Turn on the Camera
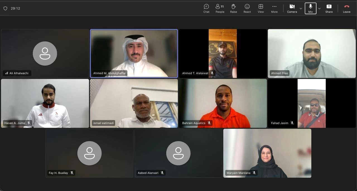The width and height of the screenshot is (357, 191). pyautogui.click(x=292, y=8)
